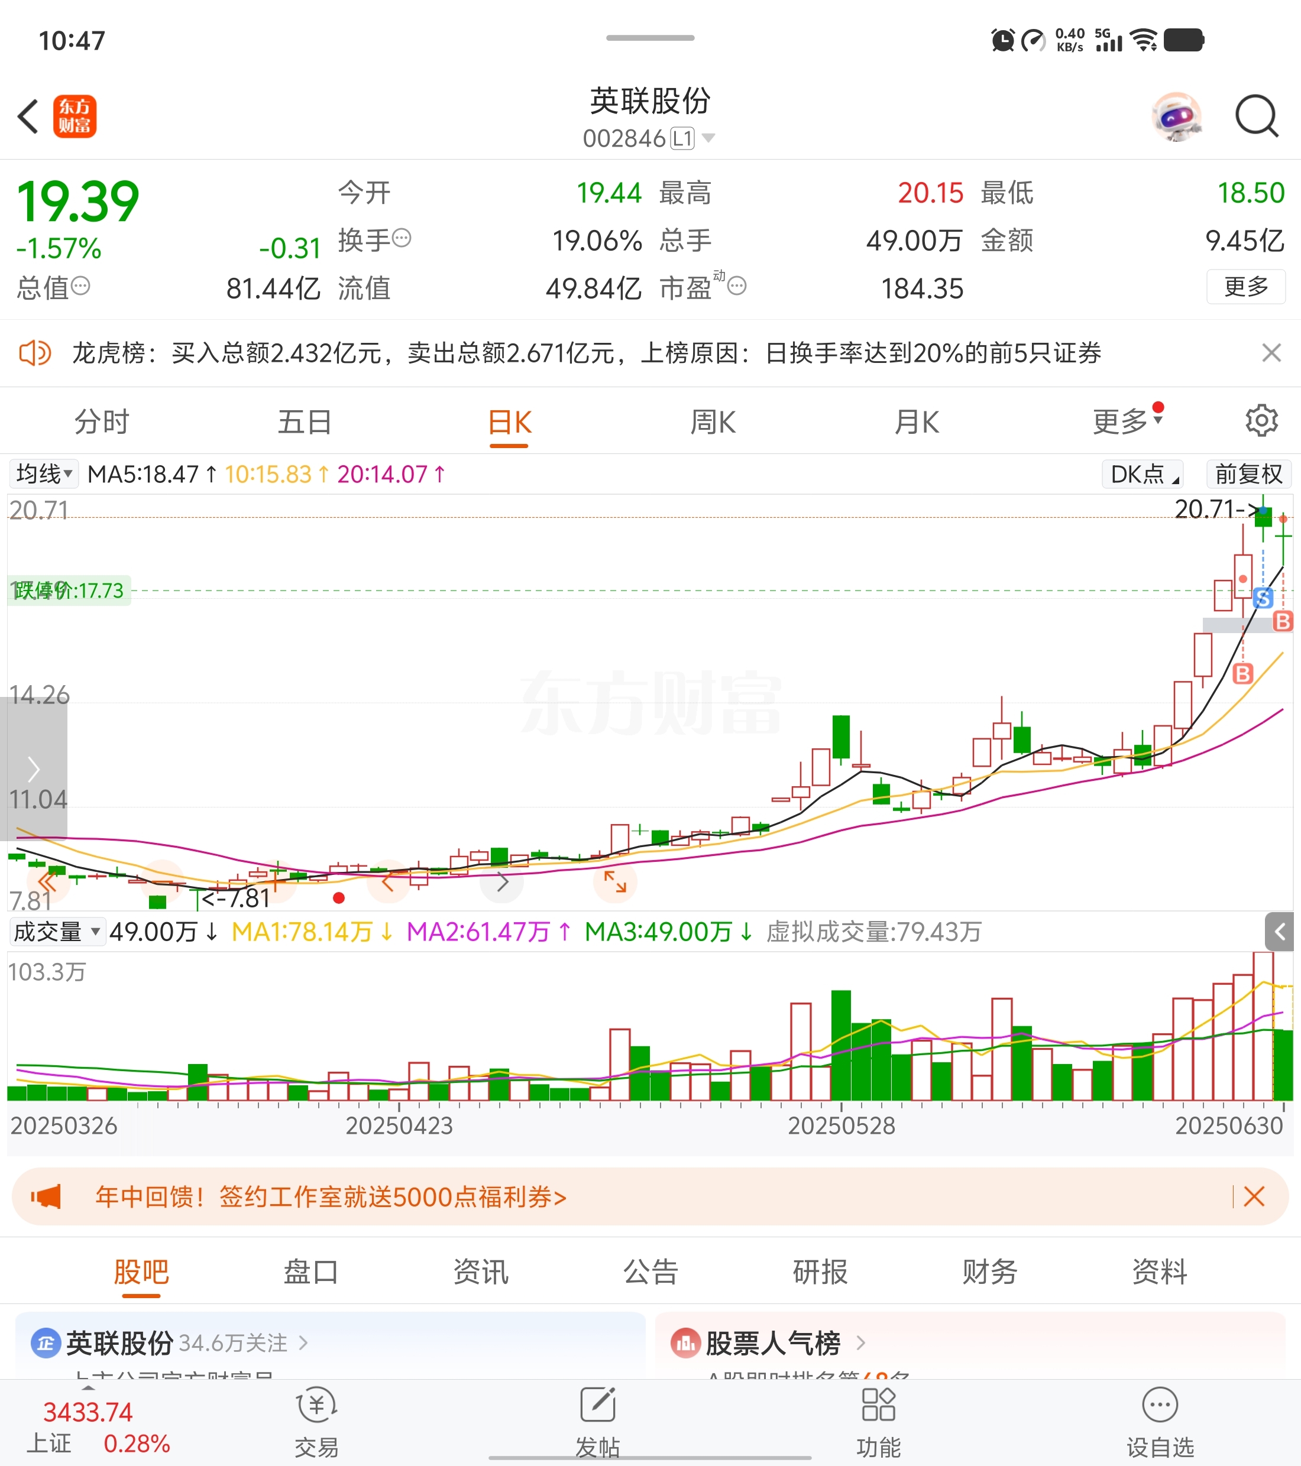
Task: Open the 股票人气榜 ranking card
Action: (x=970, y=1345)
